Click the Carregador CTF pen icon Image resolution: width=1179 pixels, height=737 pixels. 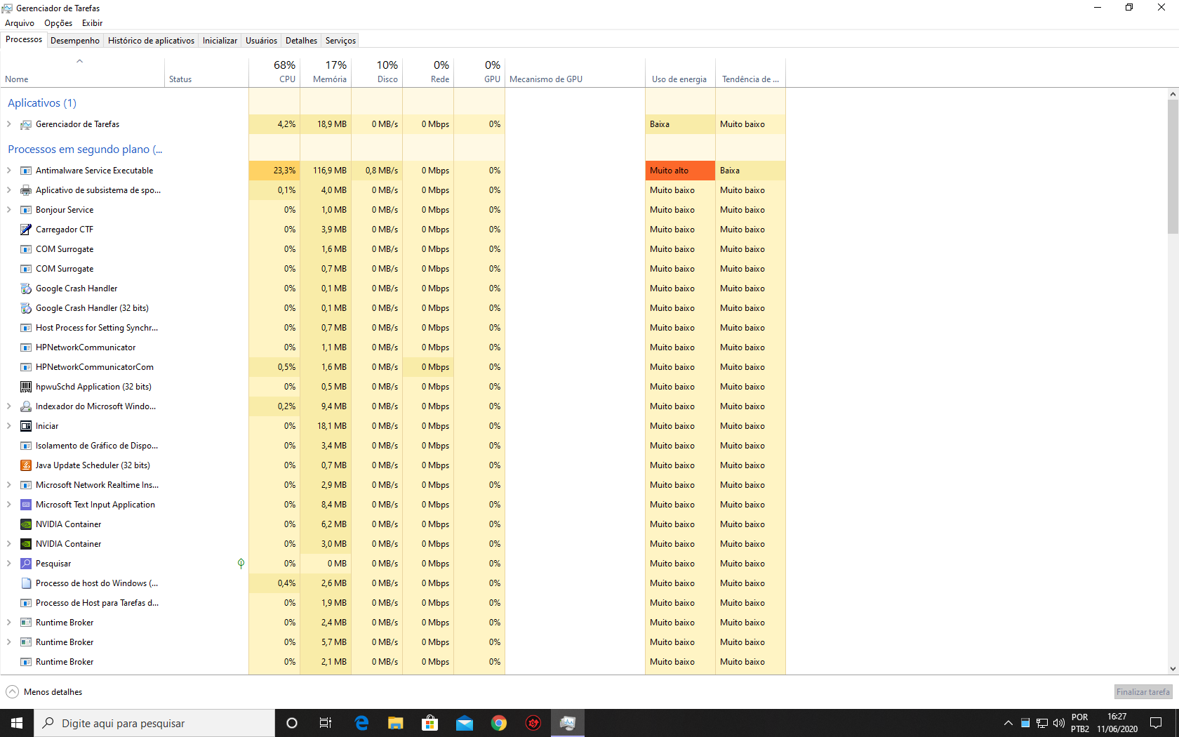(x=26, y=230)
